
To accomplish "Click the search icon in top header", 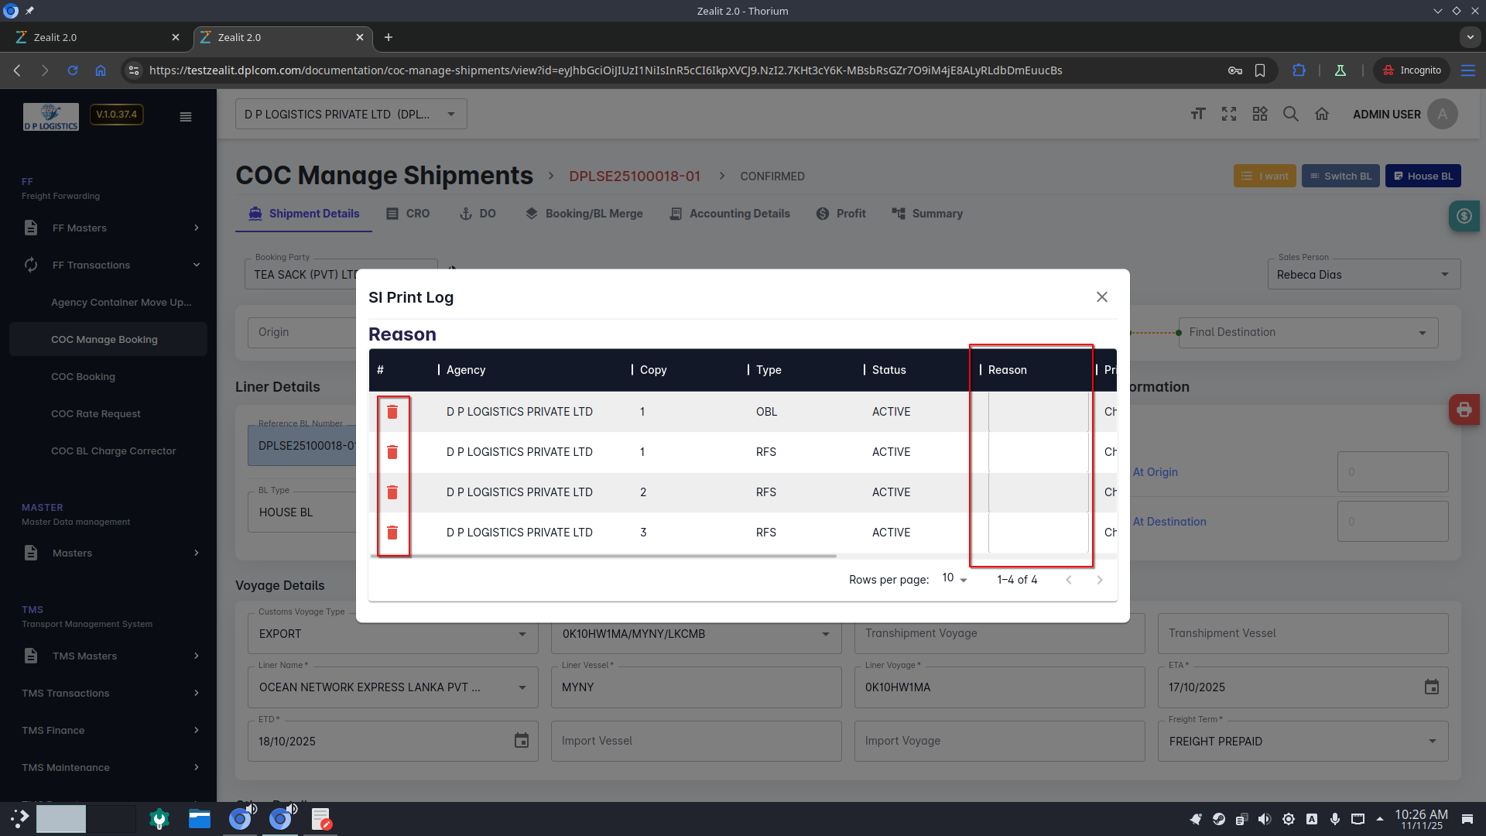I will [1290, 115].
